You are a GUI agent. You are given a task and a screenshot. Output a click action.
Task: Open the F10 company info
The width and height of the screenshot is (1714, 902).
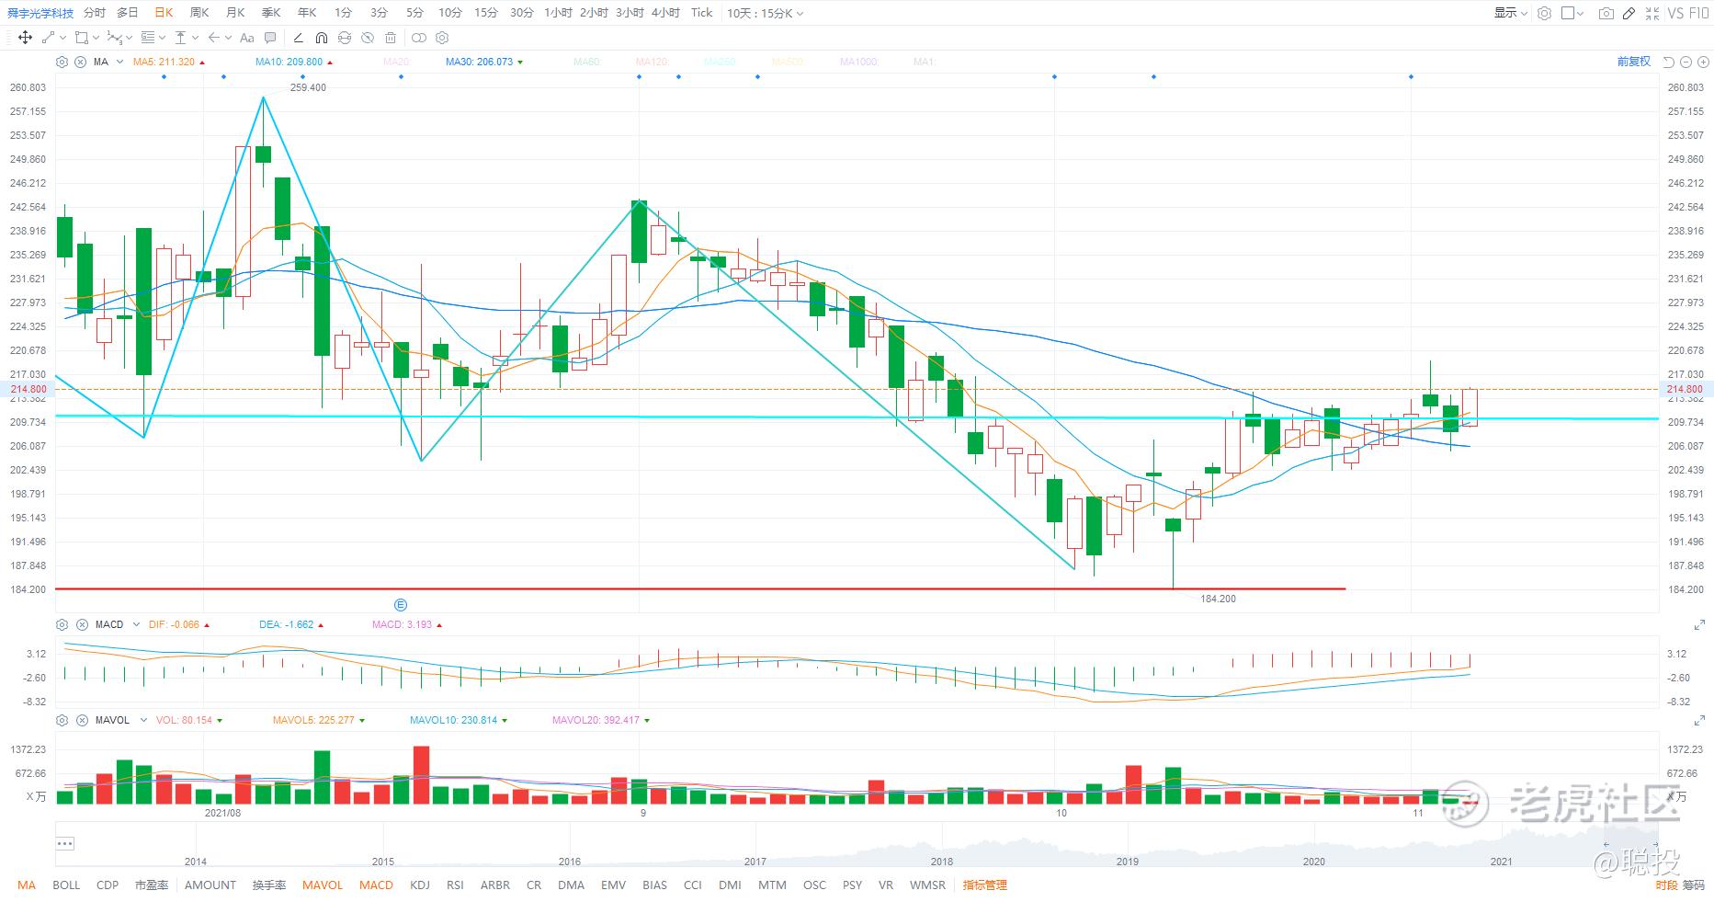tap(1699, 13)
